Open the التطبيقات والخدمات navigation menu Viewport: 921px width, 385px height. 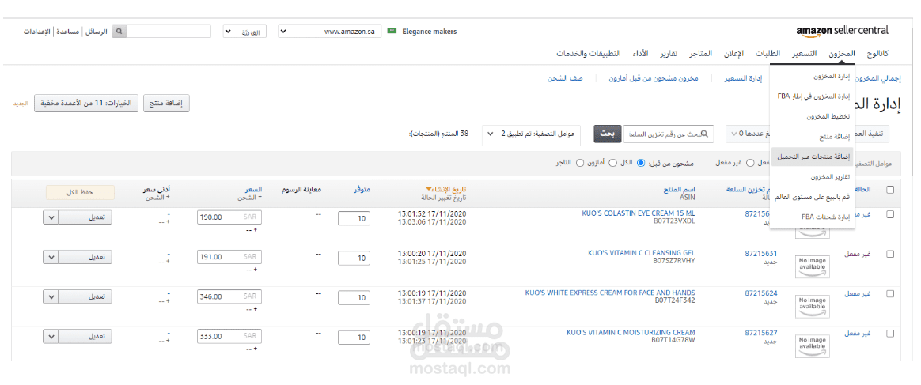pyautogui.click(x=588, y=54)
